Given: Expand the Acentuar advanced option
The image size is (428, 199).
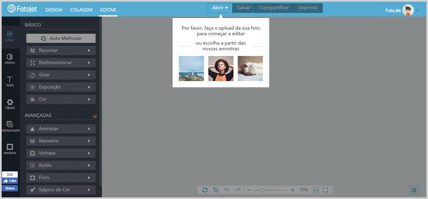Looking at the screenshot, I should 61,129.
